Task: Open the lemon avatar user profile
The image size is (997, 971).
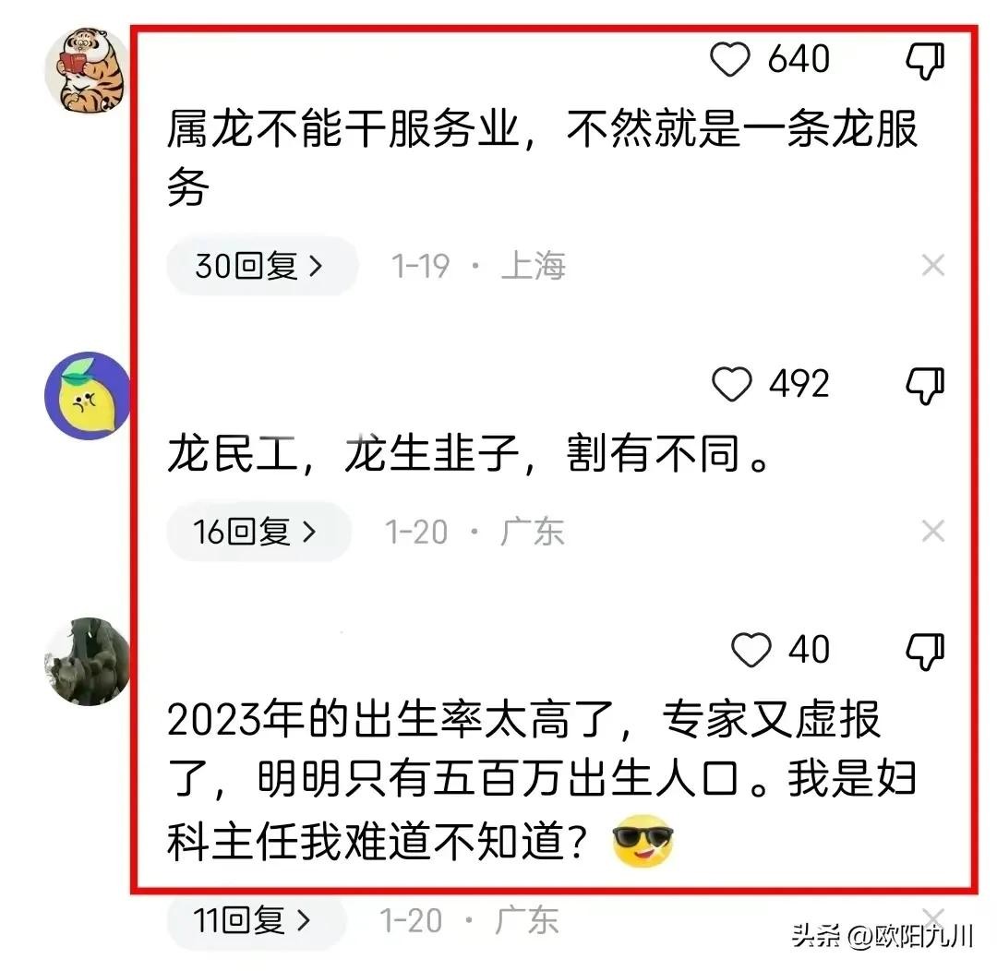Action: [x=88, y=396]
